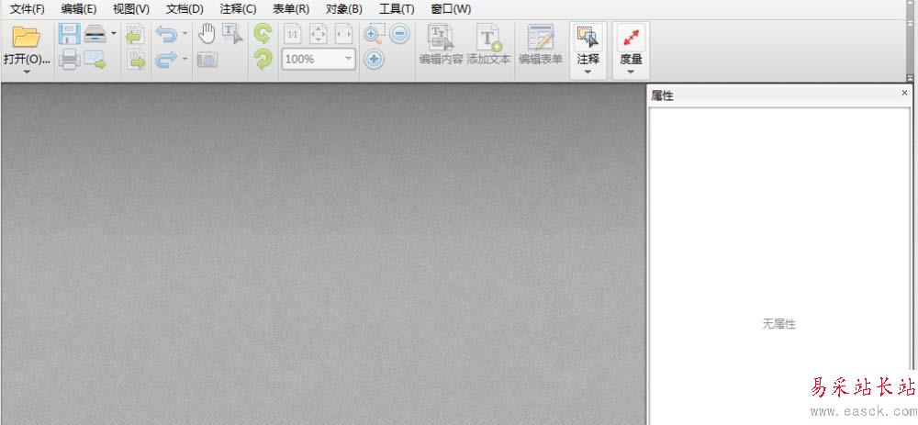
Task: Click the blue Zoom In plus button
Action: 375,59
